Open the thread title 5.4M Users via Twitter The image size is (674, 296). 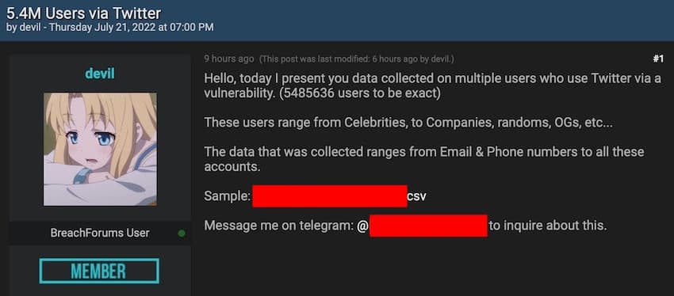[83, 13]
